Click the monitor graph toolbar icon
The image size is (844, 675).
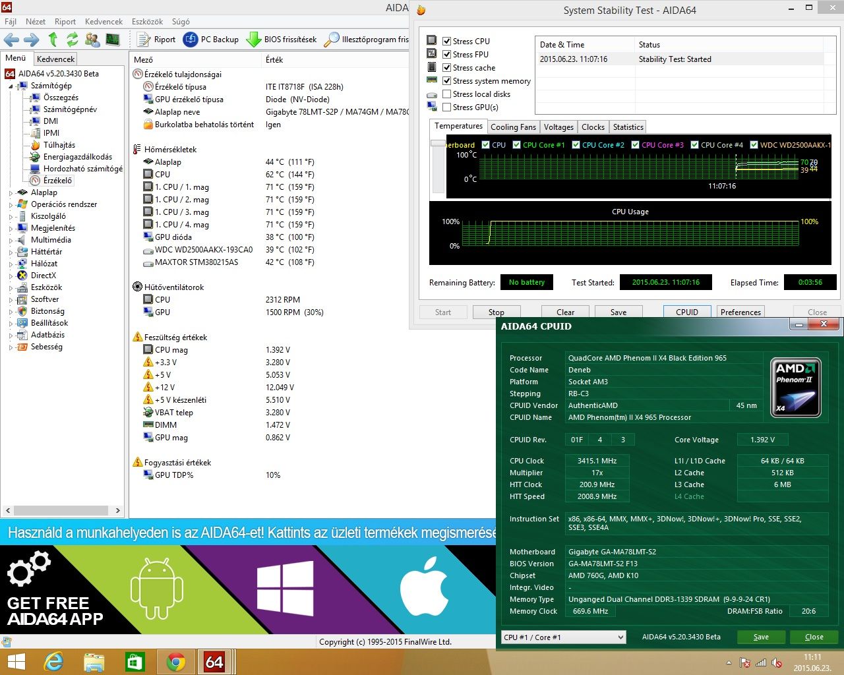(x=113, y=40)
